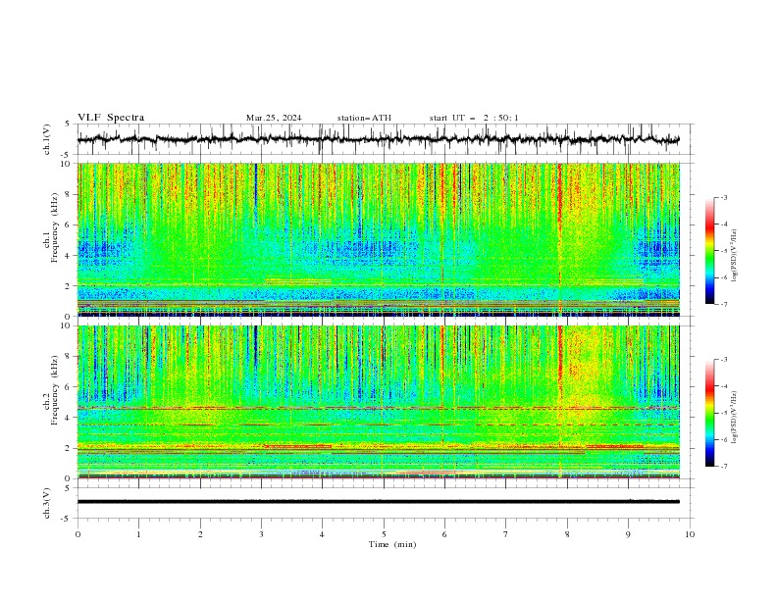This screenshot has height=600, width=777.
Task: Click the log(PSD) label beside ch.1 colorbar
Action: coord(735,256)
